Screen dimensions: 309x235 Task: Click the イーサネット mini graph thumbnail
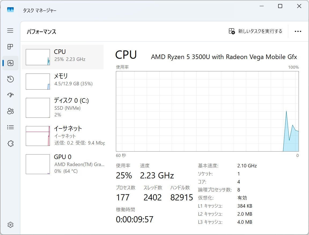tap(38, 136)
